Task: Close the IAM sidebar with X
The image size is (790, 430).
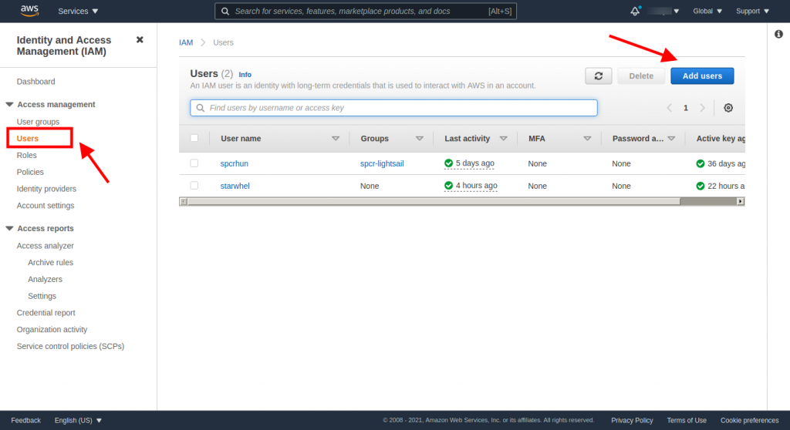Action: [140, 40]
